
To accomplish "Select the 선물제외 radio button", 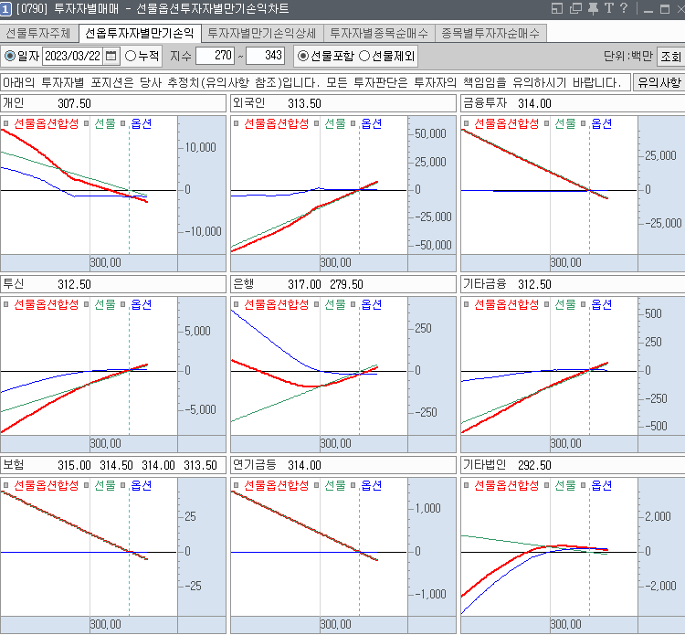I will 364,57.
